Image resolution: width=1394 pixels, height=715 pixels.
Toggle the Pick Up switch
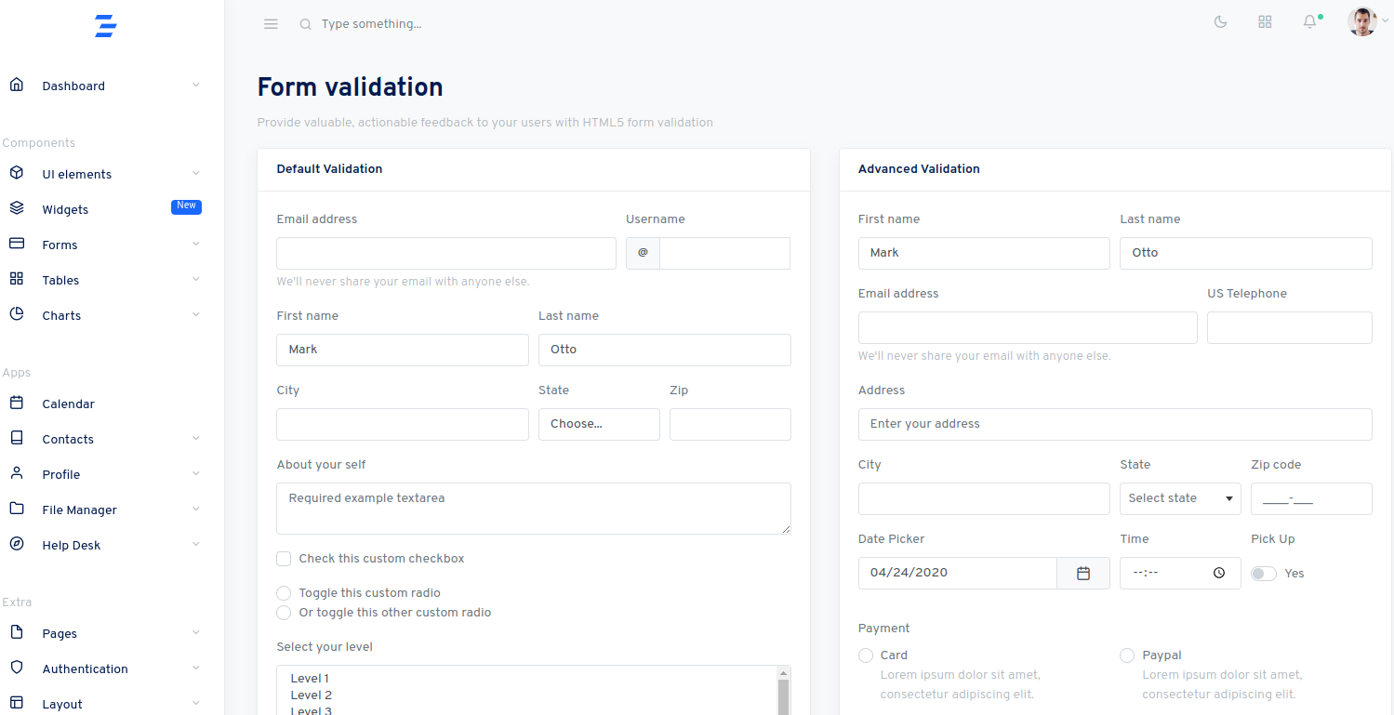(1264, 574)
